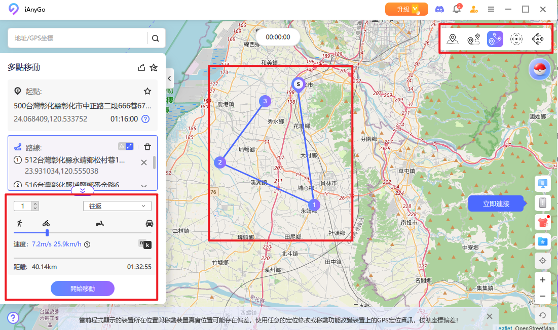Click the 00:00:00 timer display
The height and width of the screenshot is (330, 558).
[x=278, y=37]
